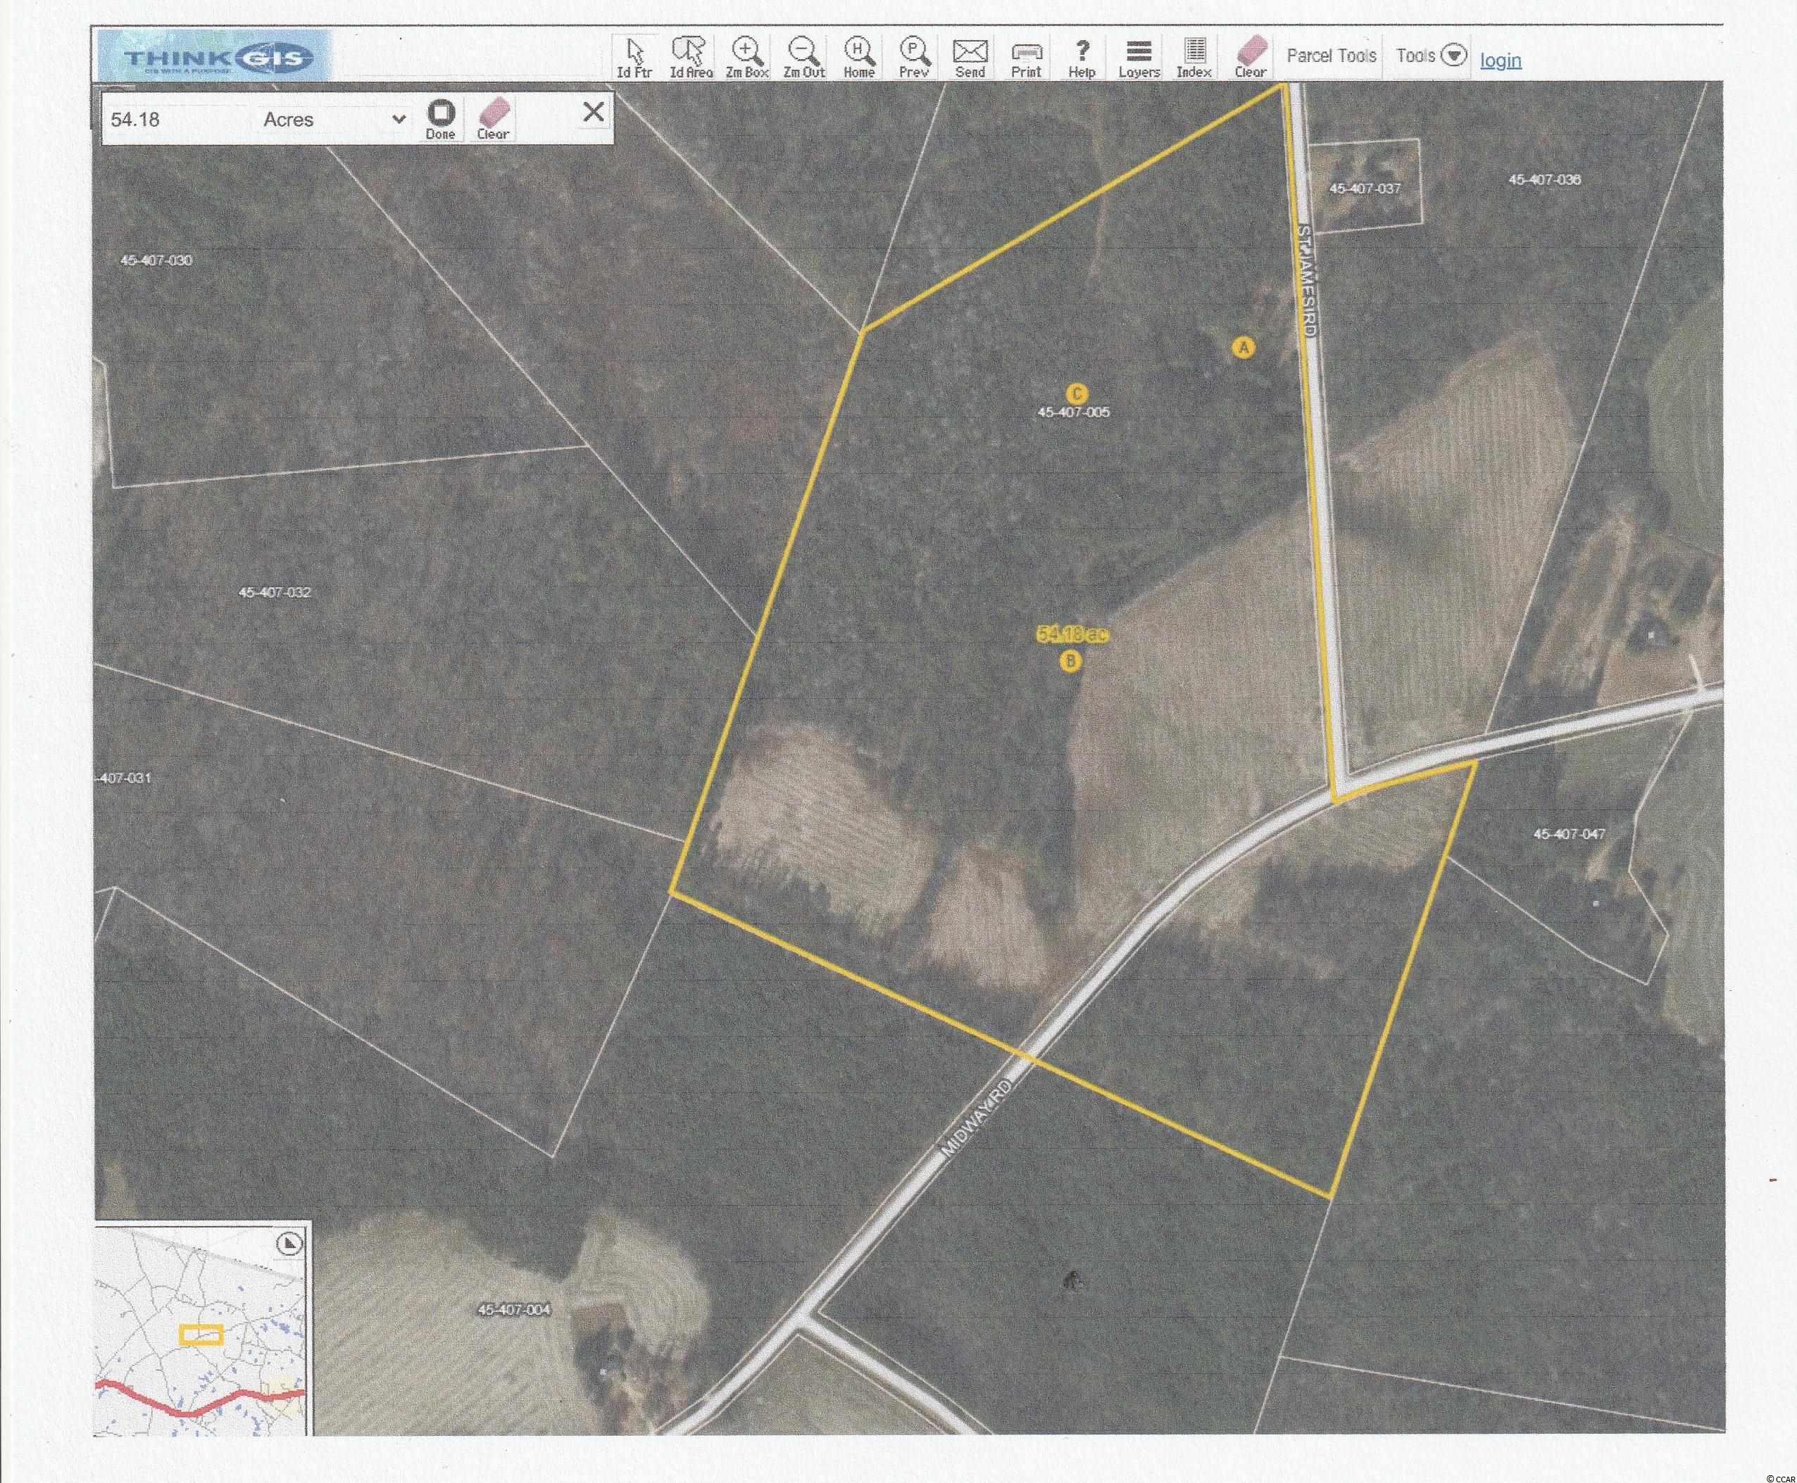The image size is (1797, 1483).
Task: Go to Home map extent
Action: pyautogui.click(x=859, y=57)
